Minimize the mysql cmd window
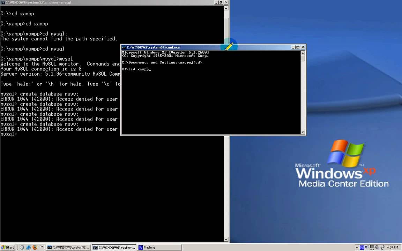Screen dimensions: 402x251 [x=216, y=2]
